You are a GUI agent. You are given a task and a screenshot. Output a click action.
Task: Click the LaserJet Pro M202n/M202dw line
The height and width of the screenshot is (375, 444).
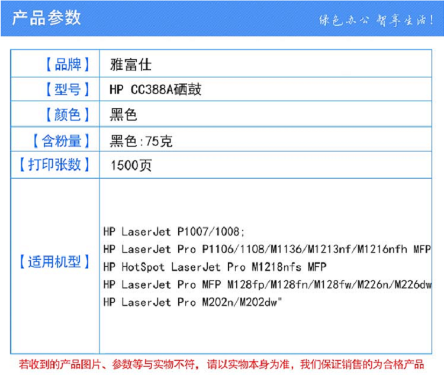tap(192, 302)
